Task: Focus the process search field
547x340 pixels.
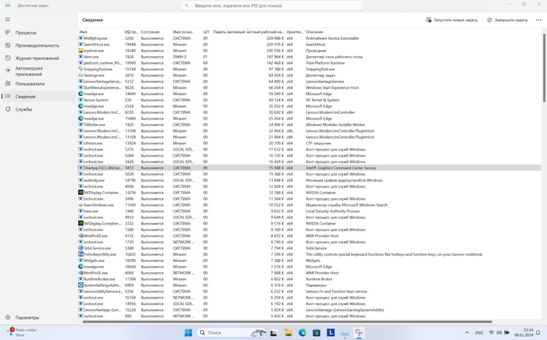Action: [x=272, y=5]
